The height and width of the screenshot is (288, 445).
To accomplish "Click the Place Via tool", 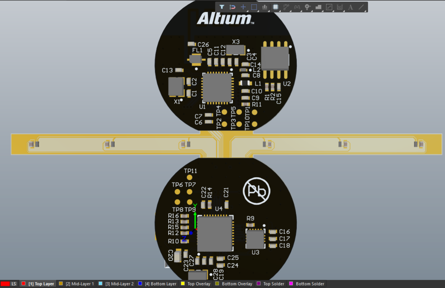I will point(308,7).
